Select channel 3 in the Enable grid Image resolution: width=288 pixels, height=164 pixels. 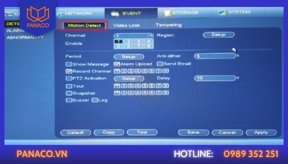coord(138,41)
